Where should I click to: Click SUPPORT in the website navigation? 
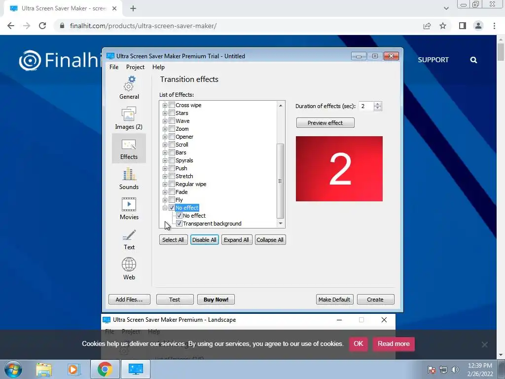click(x=433, y=60)
